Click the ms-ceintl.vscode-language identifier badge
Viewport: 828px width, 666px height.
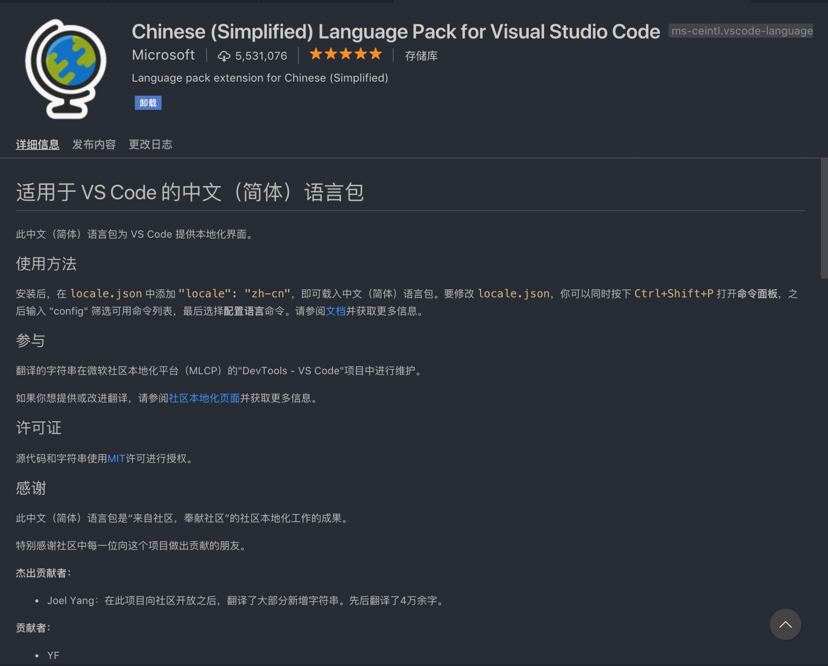[741, 31]
